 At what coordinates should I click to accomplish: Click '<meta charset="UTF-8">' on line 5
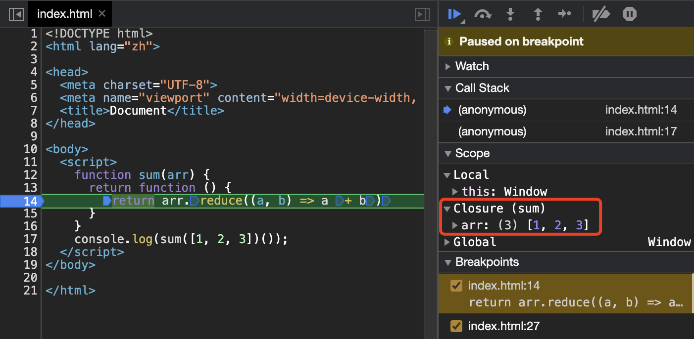click(139, 85)
